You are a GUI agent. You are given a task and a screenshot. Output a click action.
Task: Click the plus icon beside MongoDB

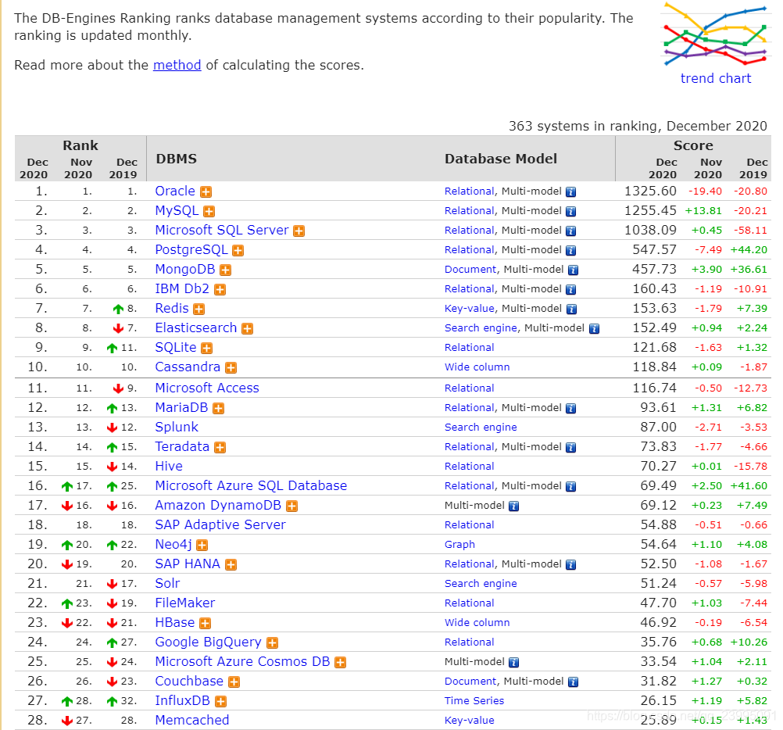tap(226, 270)
